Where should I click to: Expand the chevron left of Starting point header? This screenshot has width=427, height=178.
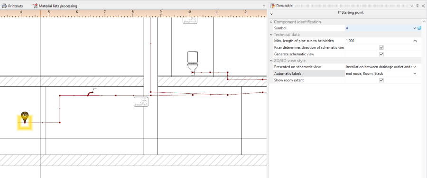click(x=271, y=14)
